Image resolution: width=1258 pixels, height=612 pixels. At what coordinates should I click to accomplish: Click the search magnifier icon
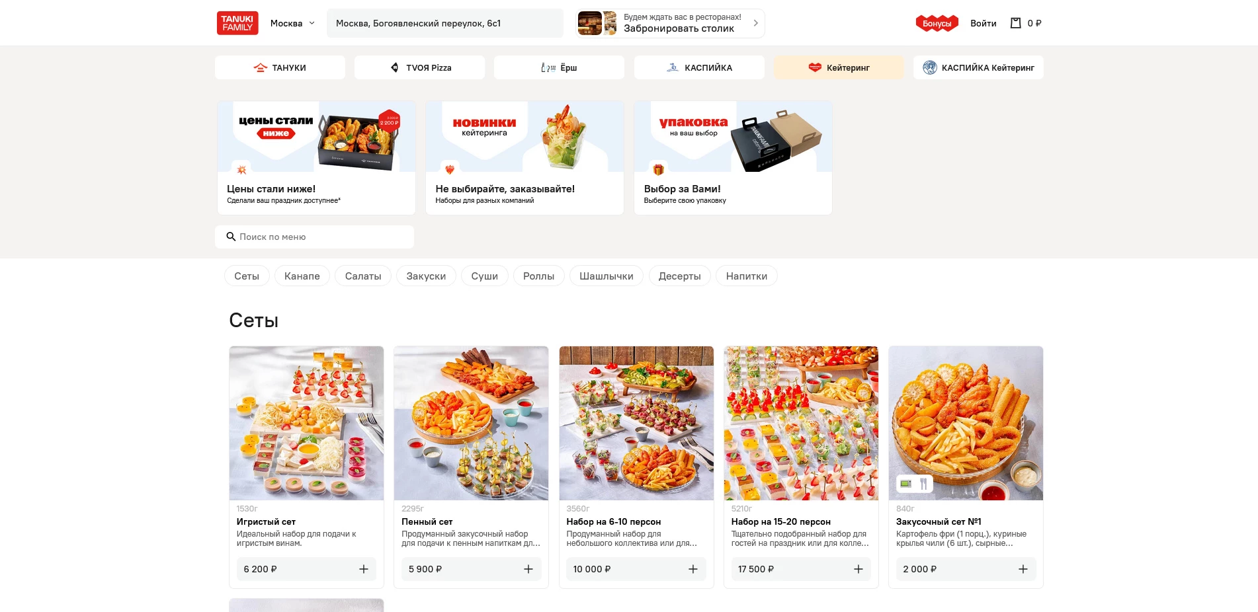[231, 237]
